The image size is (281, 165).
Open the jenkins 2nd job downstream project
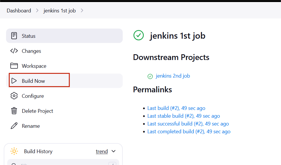[173, 76]
